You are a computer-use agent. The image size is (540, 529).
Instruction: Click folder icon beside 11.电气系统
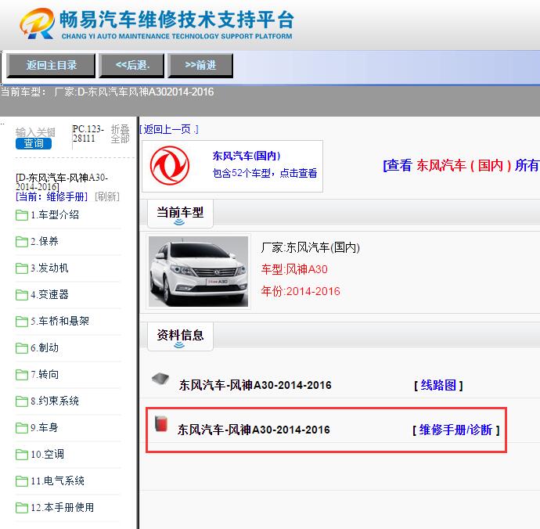point(22,480)
